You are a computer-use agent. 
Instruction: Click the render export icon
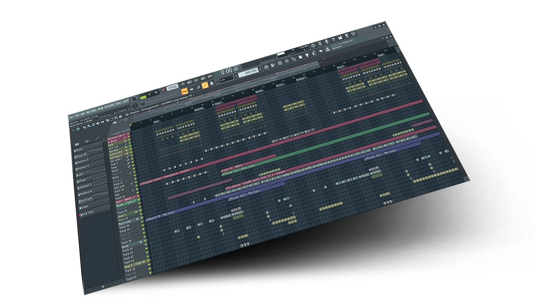347,35
